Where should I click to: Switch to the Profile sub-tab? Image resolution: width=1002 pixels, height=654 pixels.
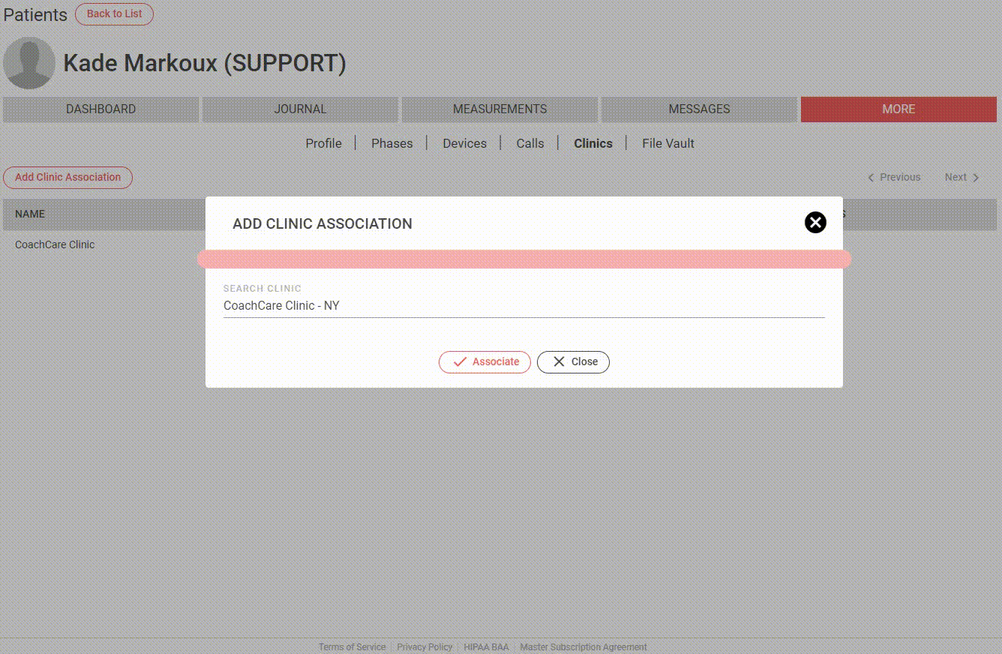323,143
